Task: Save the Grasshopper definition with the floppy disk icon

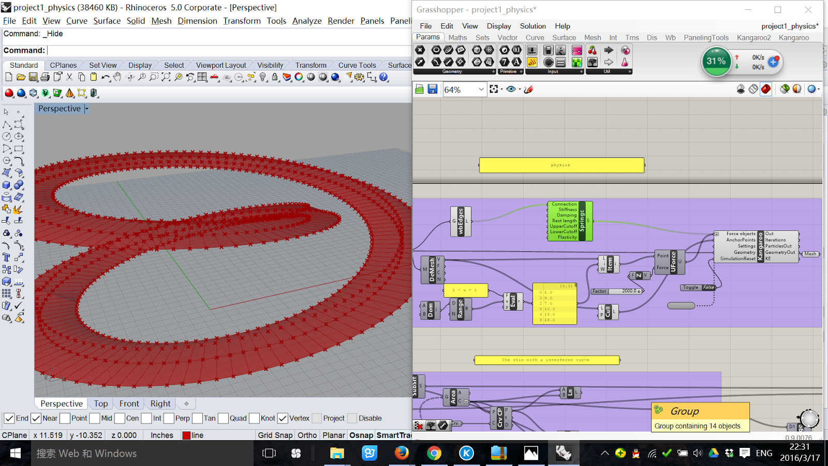Action: [433, 89]
